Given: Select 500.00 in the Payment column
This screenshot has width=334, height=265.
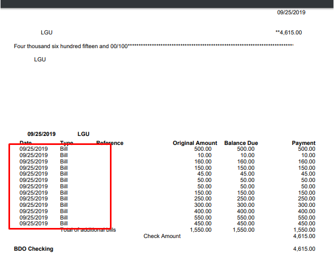Looking at the screenshot, I should tap(307, 149).
